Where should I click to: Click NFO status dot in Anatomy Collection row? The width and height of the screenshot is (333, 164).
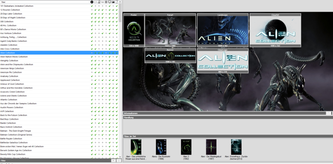[x=92, y=76]
